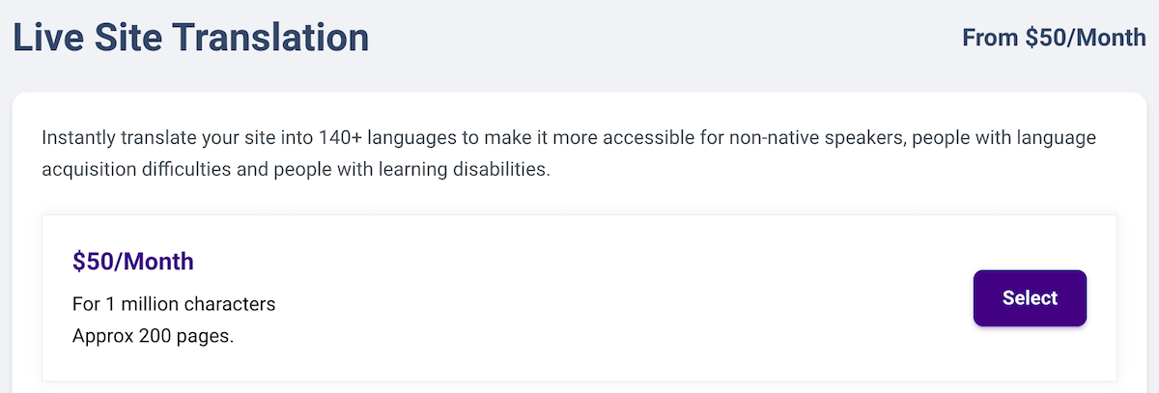Click the From $50/Month price label

(1054, 38)
